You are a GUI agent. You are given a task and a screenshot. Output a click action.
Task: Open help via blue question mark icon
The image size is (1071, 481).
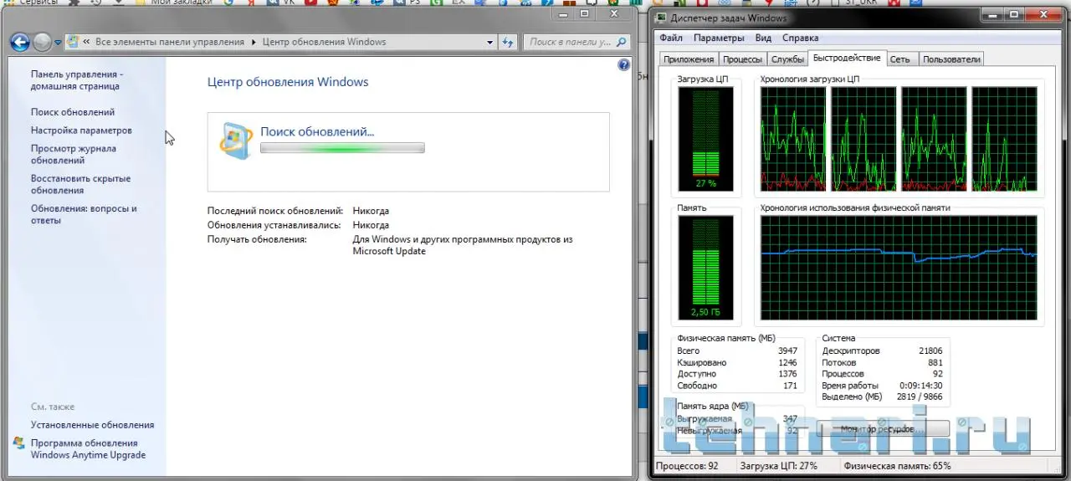[623, 65]
